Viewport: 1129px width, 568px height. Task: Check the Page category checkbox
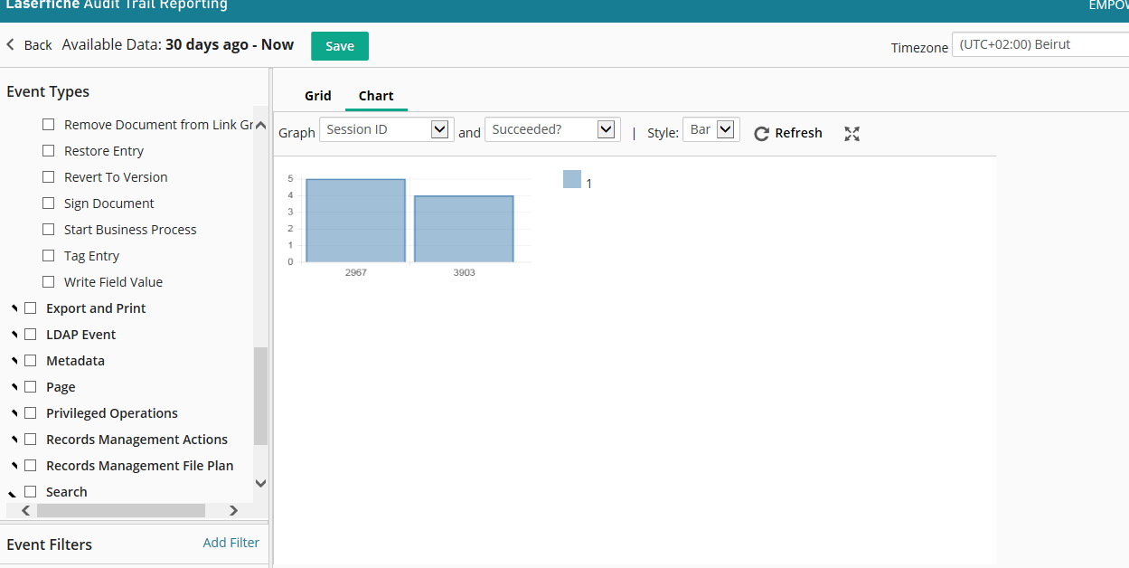coord(30,387)
